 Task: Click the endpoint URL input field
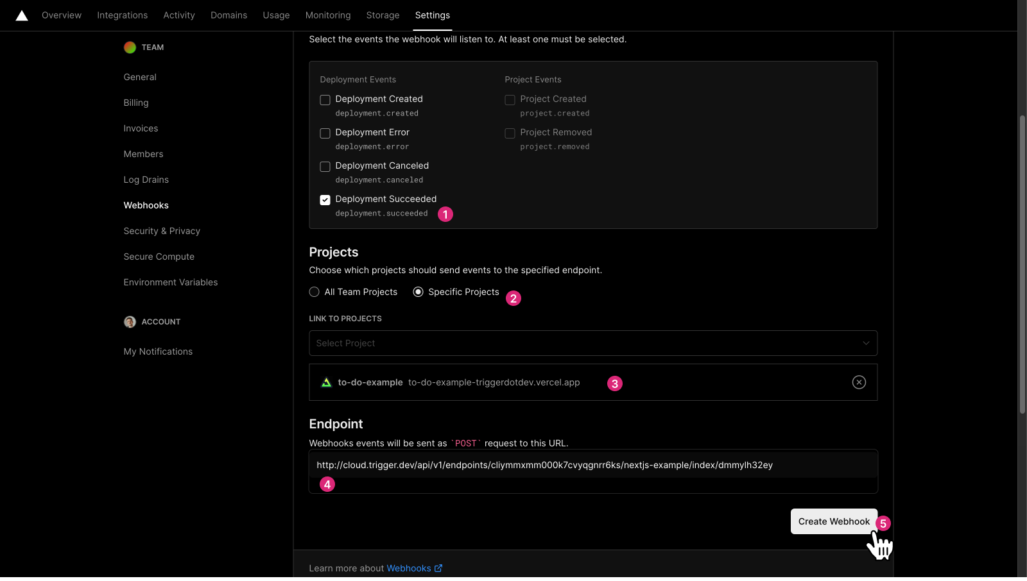coord(593,465)
